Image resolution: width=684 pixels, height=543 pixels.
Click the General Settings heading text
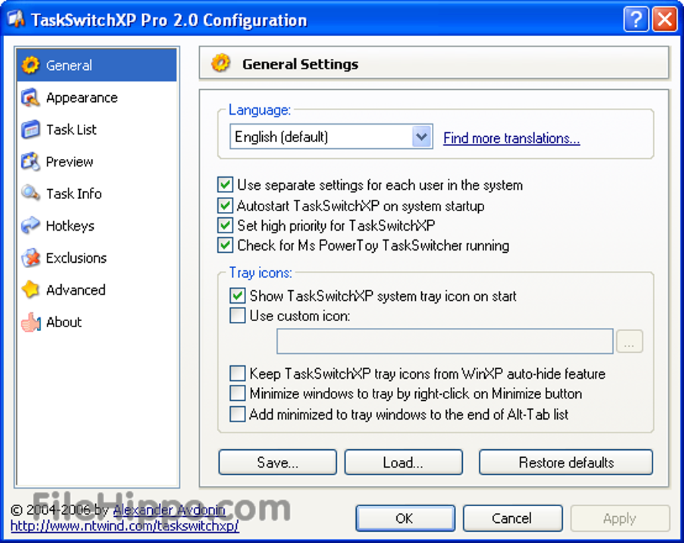coord(300,64)
